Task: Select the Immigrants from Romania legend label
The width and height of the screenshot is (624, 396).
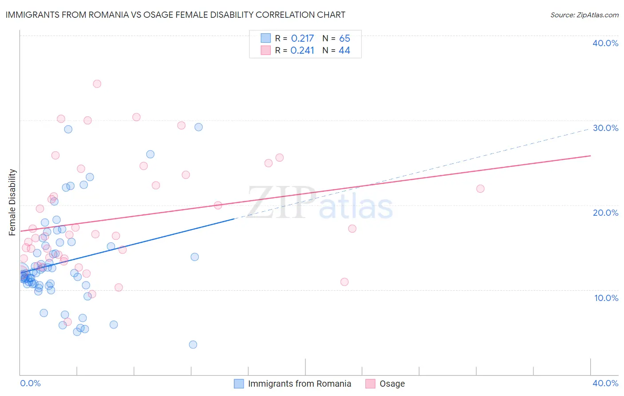Action: pos(300,384)
